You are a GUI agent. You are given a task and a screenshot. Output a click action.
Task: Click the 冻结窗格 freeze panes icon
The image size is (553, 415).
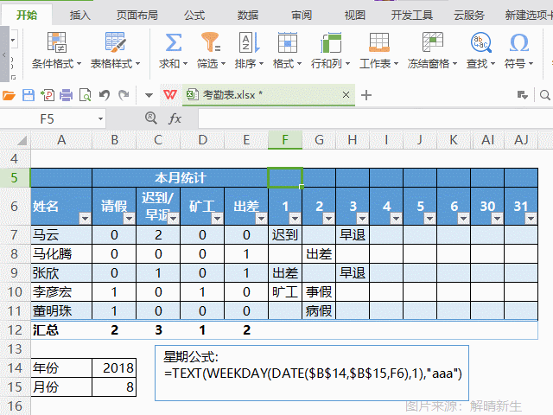[x=432, y=42]
